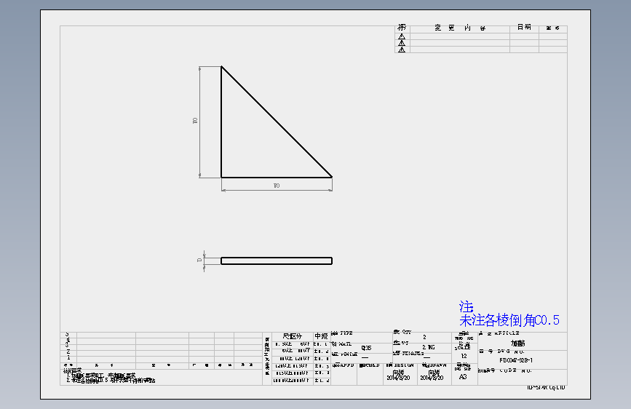Viewport: 631px width, 409px height.
Task: Select drawing number FB0047-528-1
Action: 516,360
